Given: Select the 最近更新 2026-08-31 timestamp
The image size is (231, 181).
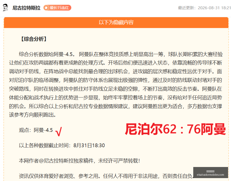Looking at the screenshot, I should click(x=204, y=8).
